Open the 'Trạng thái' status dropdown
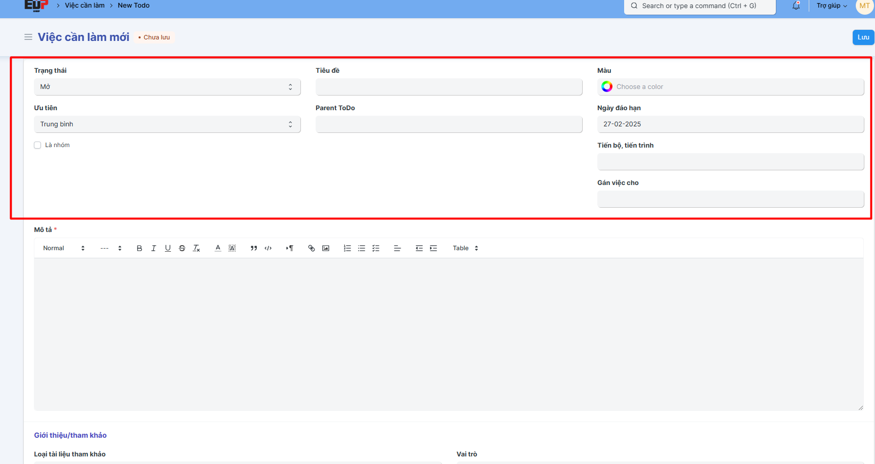Viewport: 875px width, 464px height. point(167,87)
